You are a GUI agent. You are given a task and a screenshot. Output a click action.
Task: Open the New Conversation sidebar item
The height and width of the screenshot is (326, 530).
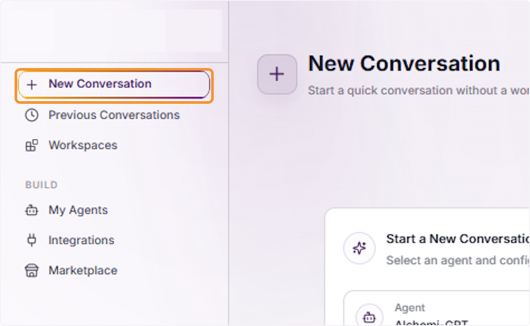114,84
